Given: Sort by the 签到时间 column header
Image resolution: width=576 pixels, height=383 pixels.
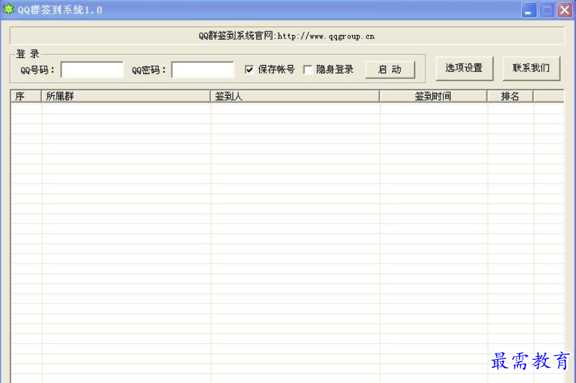Looking at the screenshot, I should click(x=433, y=96).
